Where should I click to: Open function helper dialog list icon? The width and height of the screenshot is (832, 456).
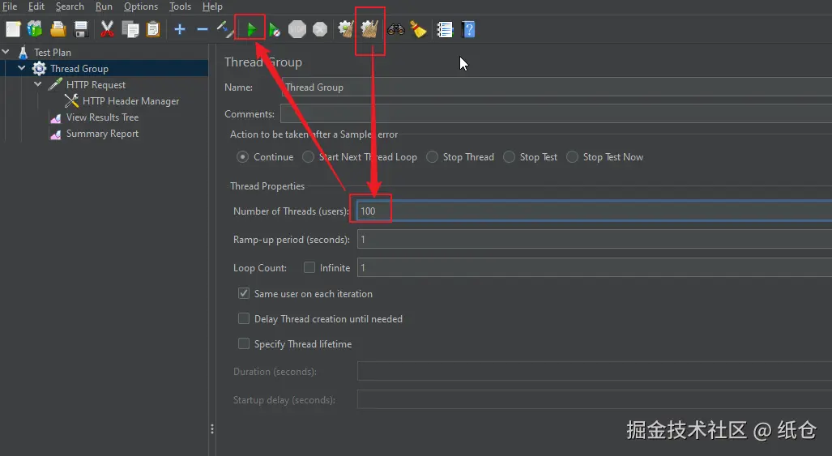point(445,29)
